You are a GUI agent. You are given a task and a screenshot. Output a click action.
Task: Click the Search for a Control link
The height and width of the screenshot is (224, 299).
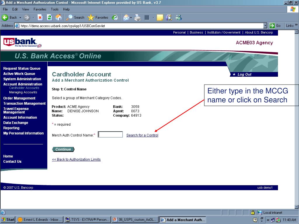pos(142,135)
